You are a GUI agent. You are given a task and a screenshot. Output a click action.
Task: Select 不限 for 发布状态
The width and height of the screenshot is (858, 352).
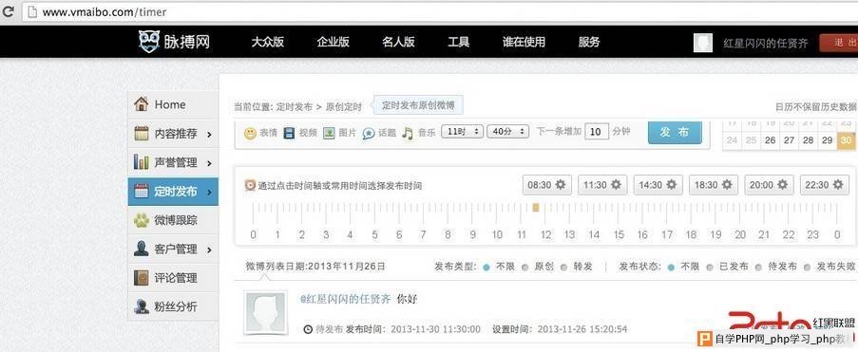tap(671, 268)
